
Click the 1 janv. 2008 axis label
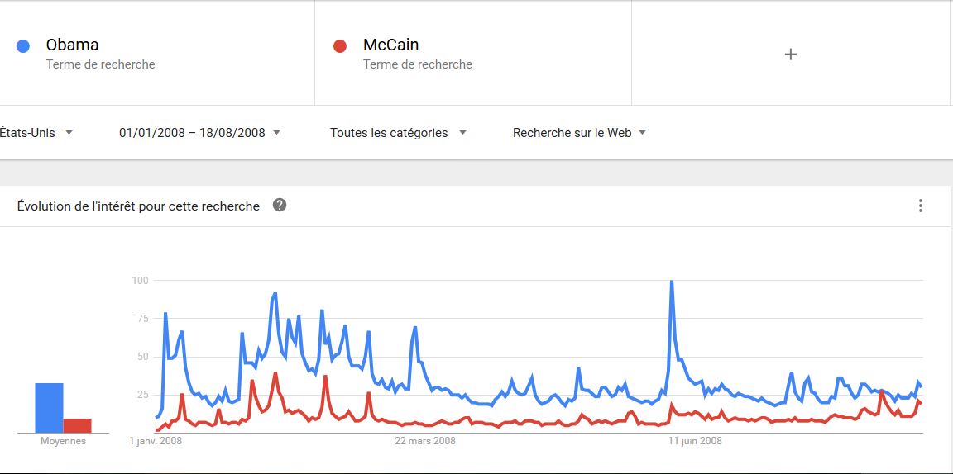click(x=156, y=441)
